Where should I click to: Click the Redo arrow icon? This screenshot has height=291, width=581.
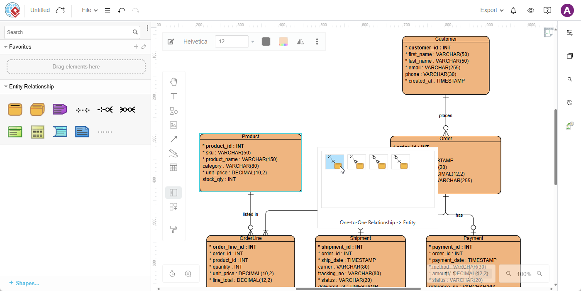136,10
